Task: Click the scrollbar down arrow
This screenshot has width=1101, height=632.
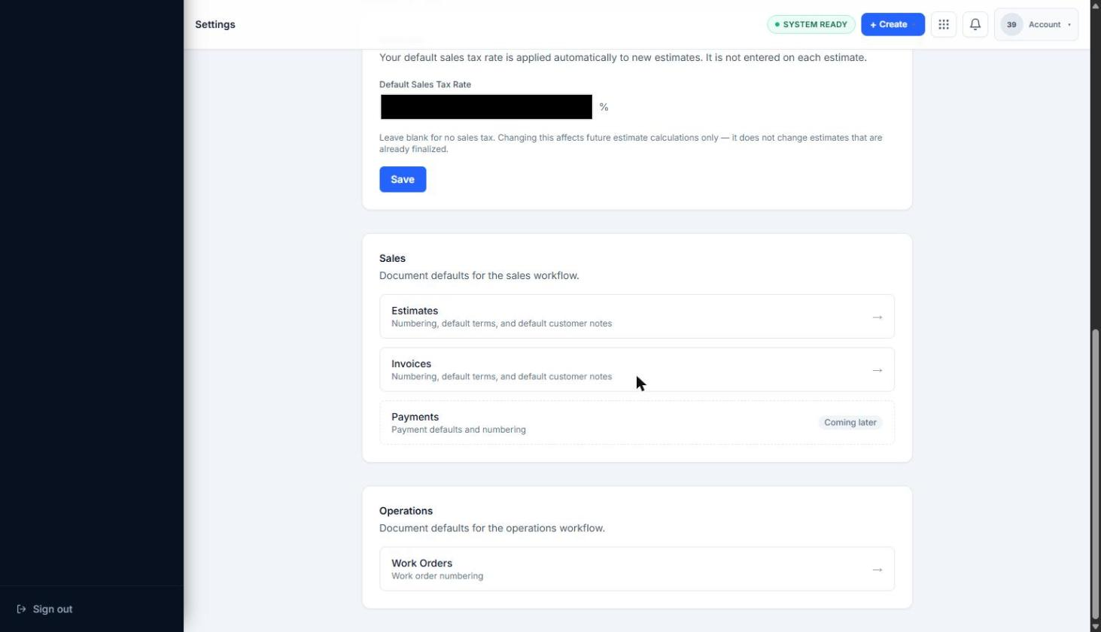Action: tap(1095, 626)
